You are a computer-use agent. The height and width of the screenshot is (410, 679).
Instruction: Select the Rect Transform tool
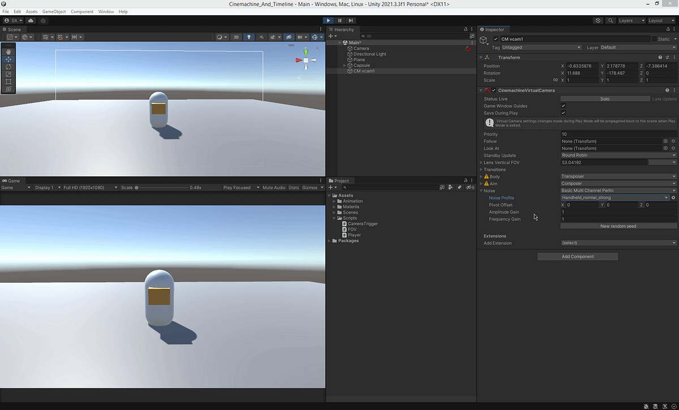tap(8, 81)
